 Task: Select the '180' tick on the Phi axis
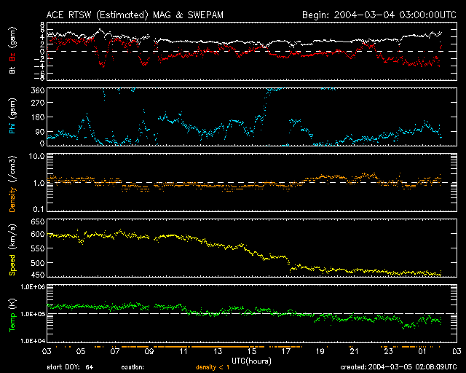(38, 117)
